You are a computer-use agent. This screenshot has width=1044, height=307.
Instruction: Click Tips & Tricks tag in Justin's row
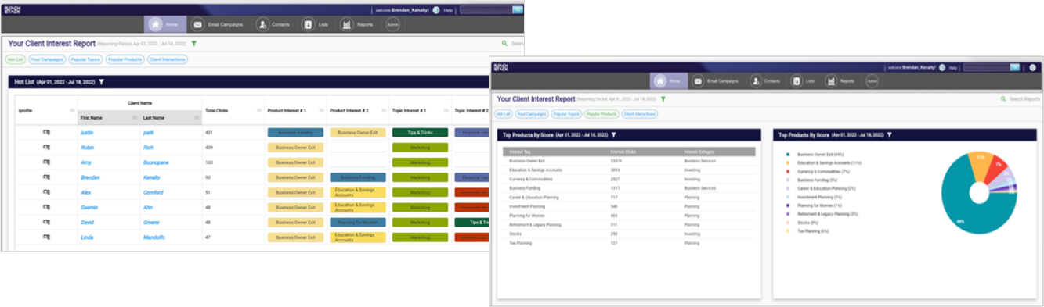pos(420,133)
